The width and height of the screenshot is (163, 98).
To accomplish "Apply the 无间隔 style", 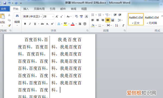I will (x=152, y=19).
